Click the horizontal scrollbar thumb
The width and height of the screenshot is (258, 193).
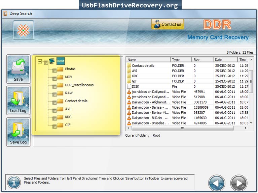[182, 128]
